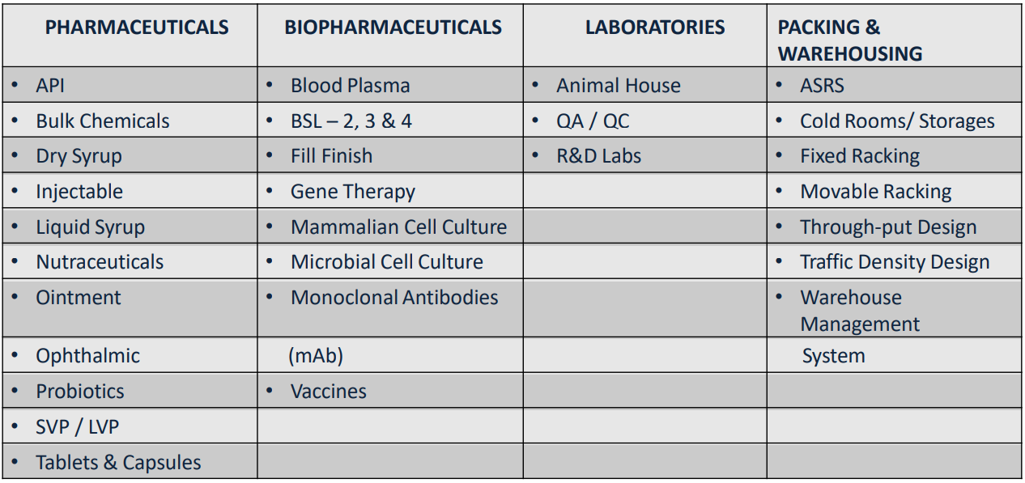Select the QA / QC item

592,121
